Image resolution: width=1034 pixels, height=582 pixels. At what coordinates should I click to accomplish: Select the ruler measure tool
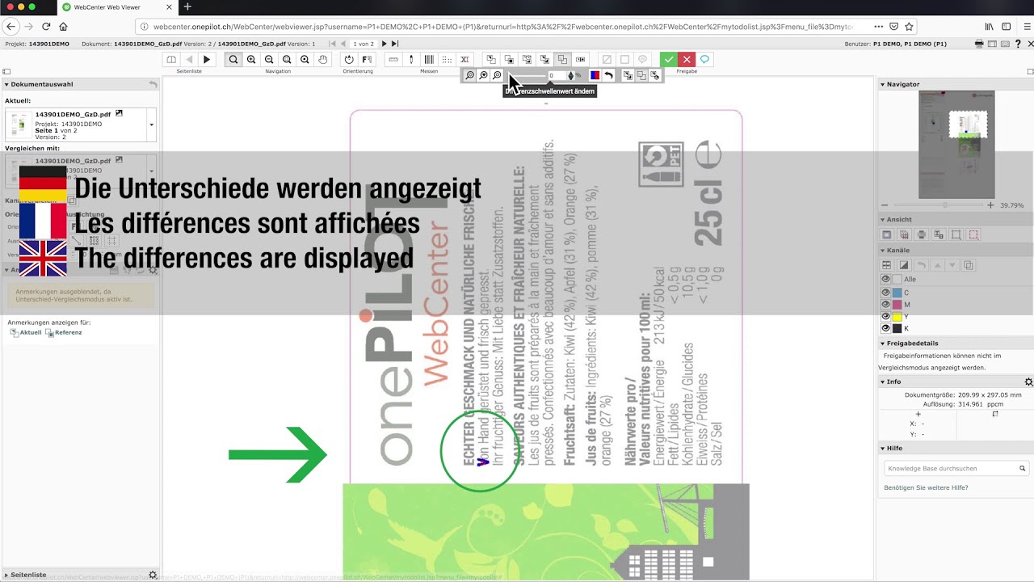[393, 60]
